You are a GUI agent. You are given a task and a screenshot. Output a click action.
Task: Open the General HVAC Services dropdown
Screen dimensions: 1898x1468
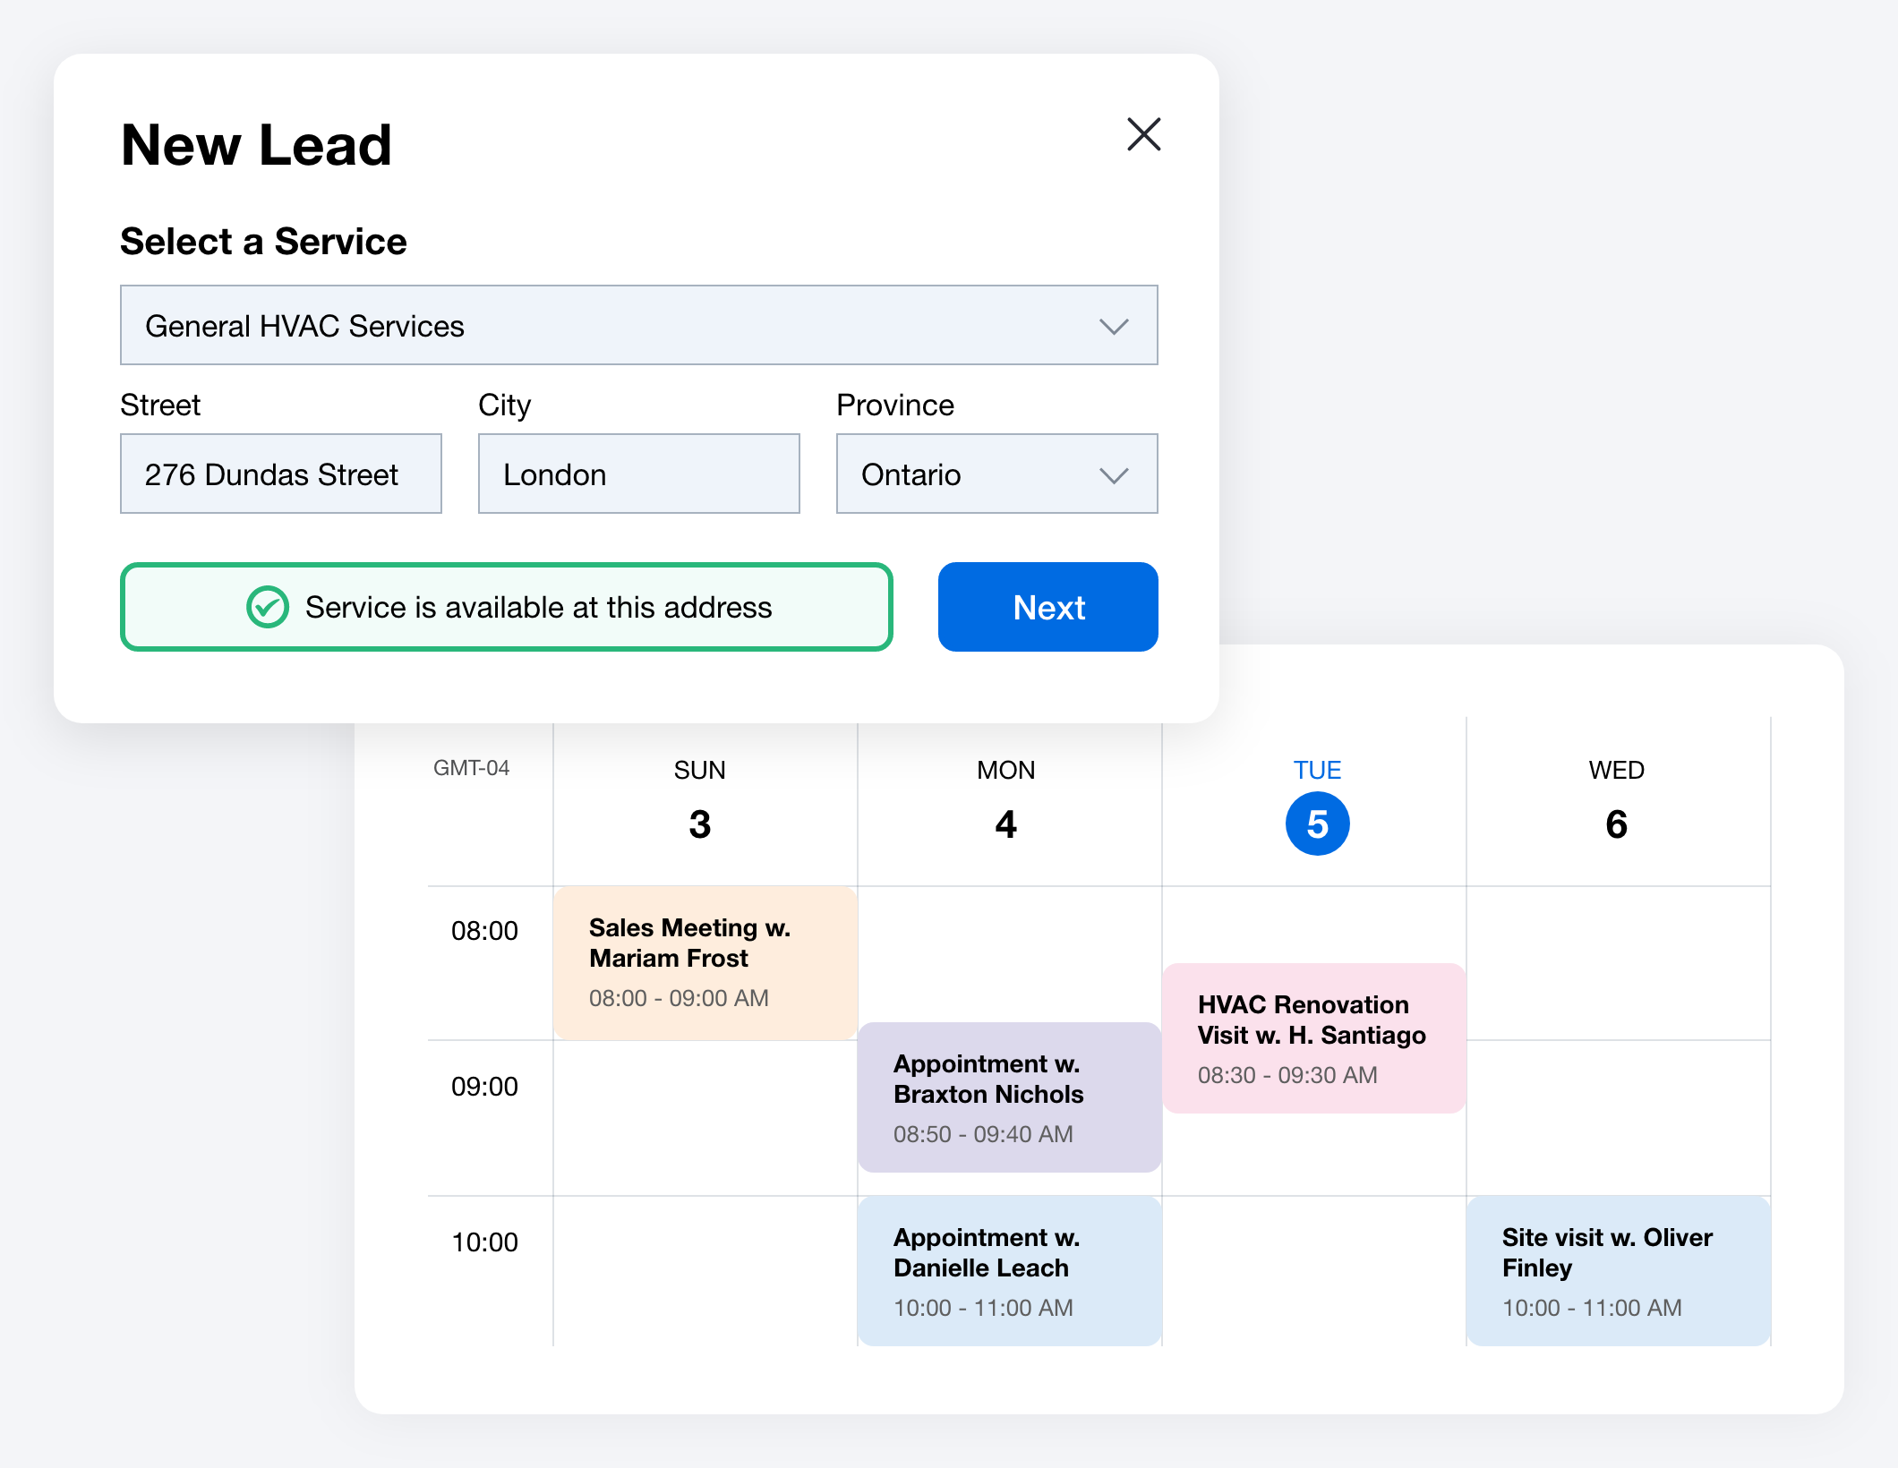pos(638,325)
